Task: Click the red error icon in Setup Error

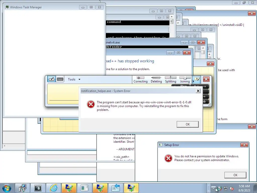Action: click(168, 158)
